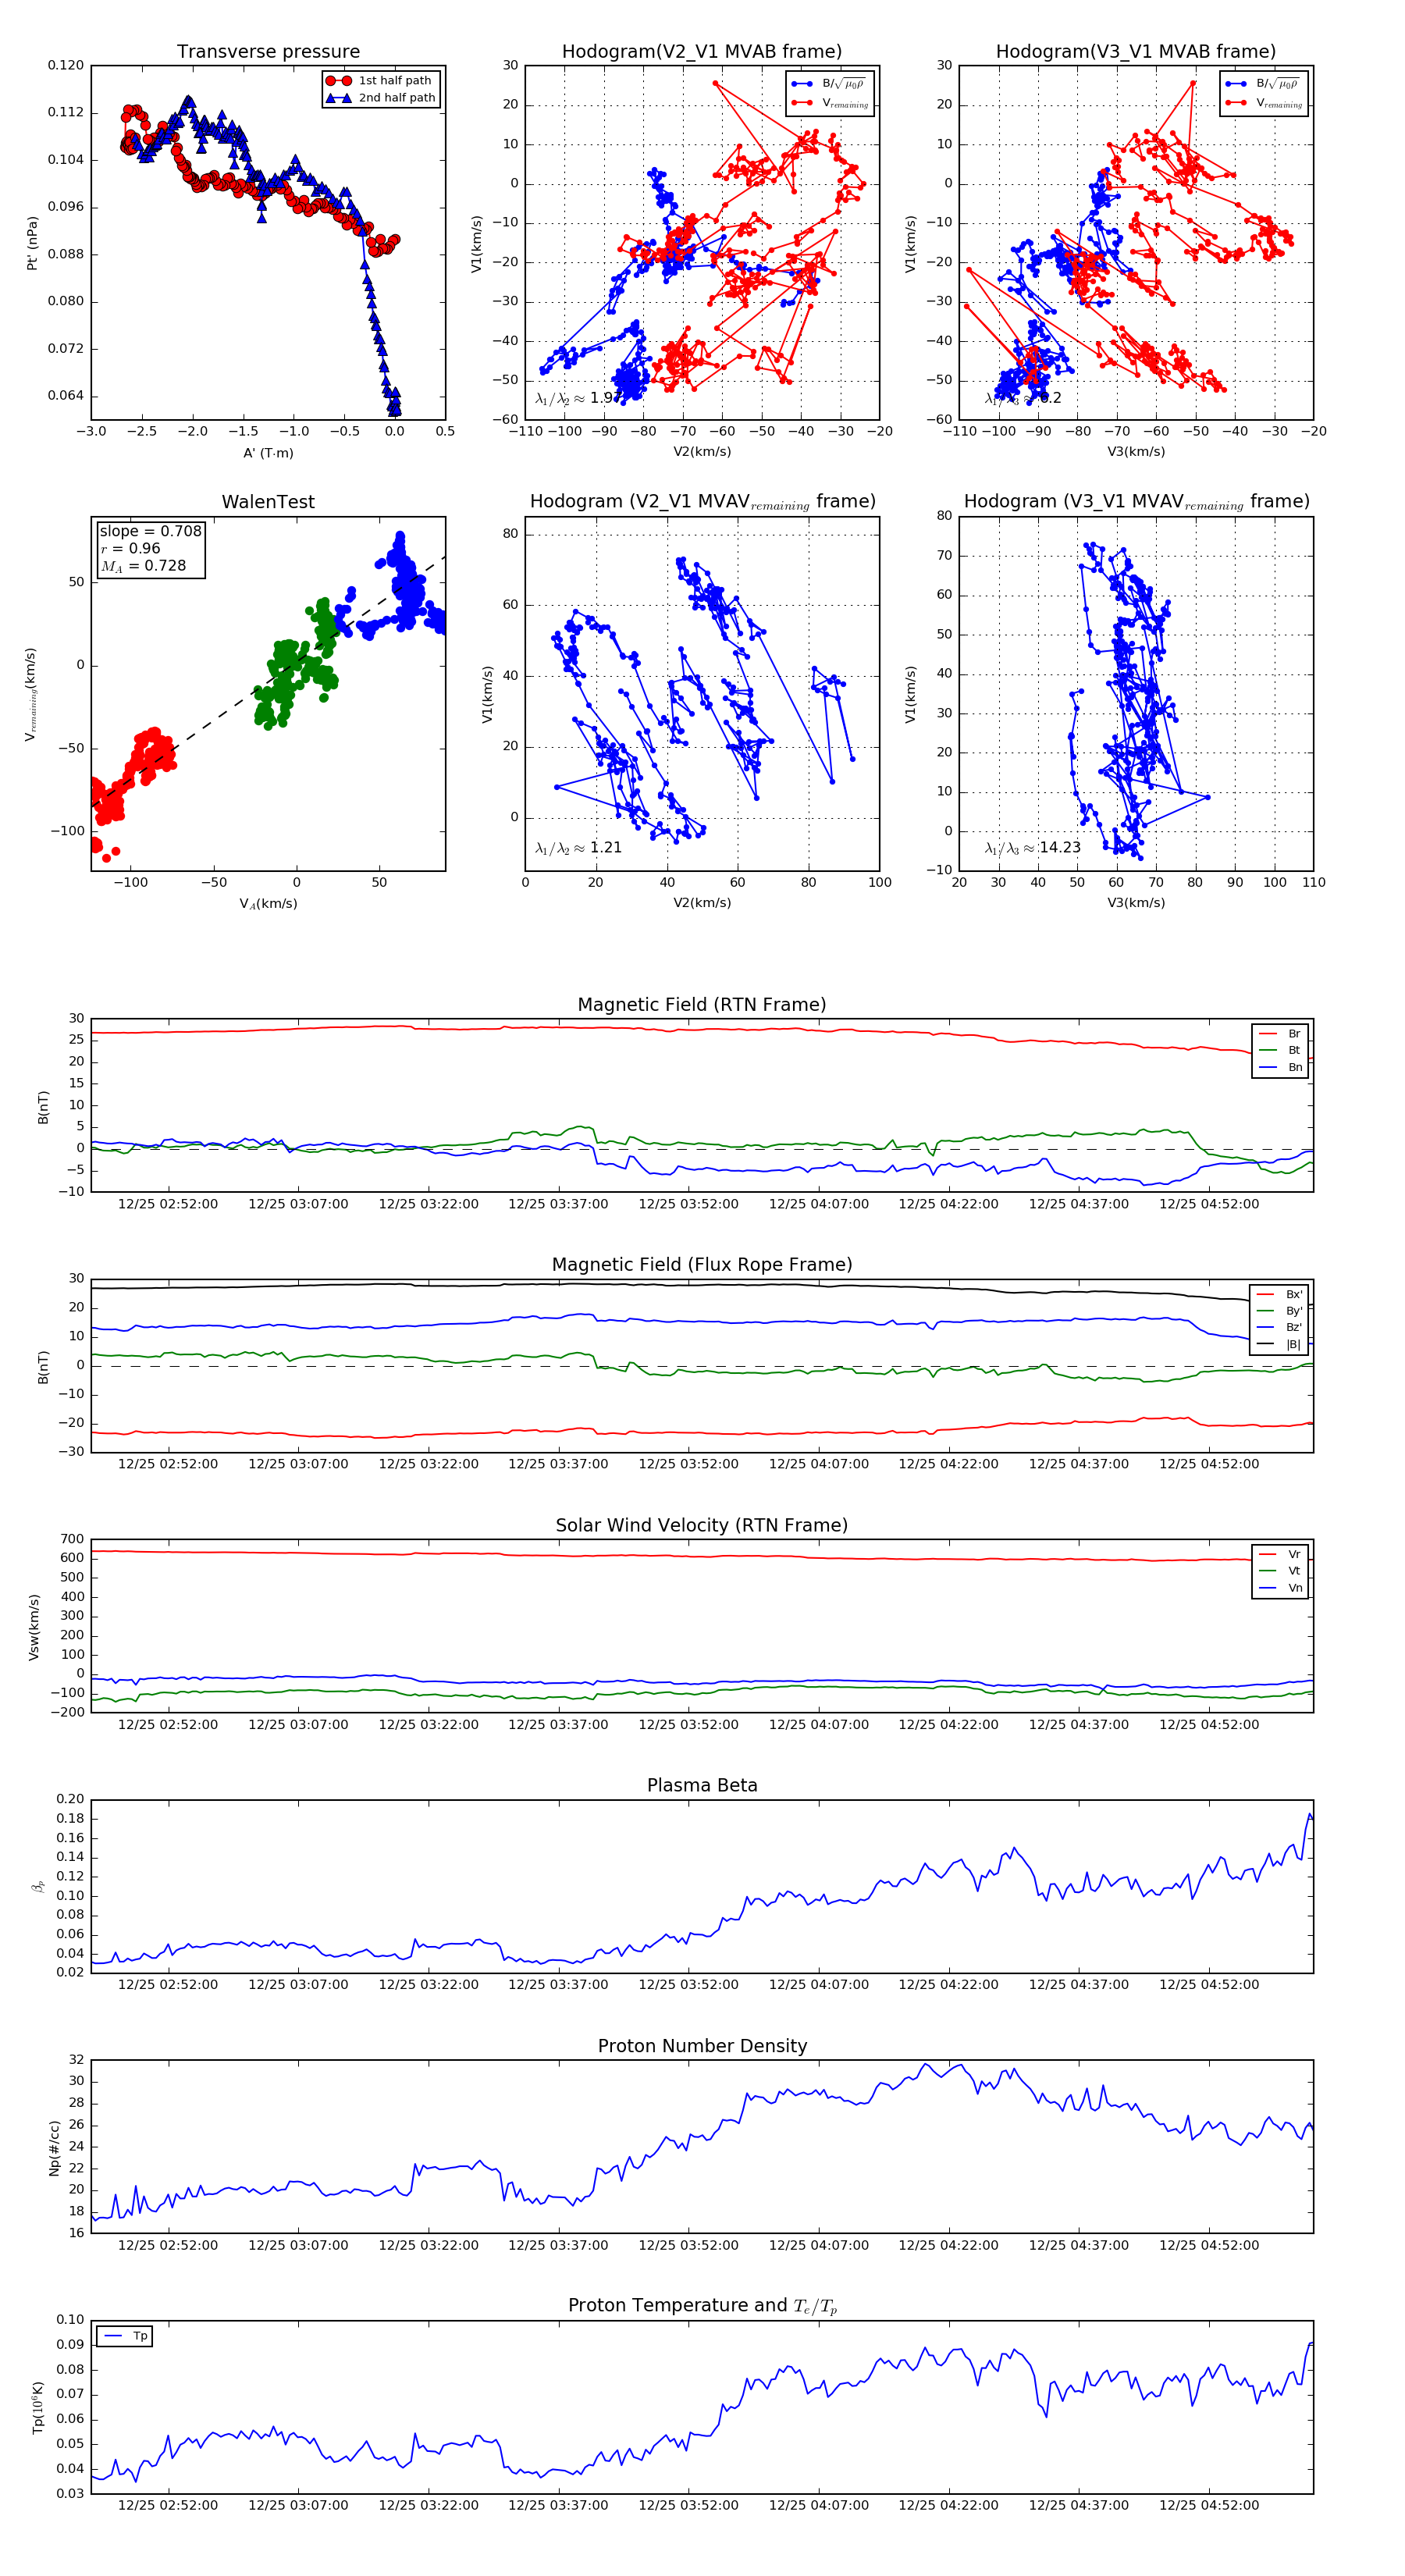Image resolution: width=1405 pixels, height=2576 pixels.
Task: Click '12/25 04:07:00' tick under Plasma Beta plot
Action: pyautogui.click(x=819, y=1985)
